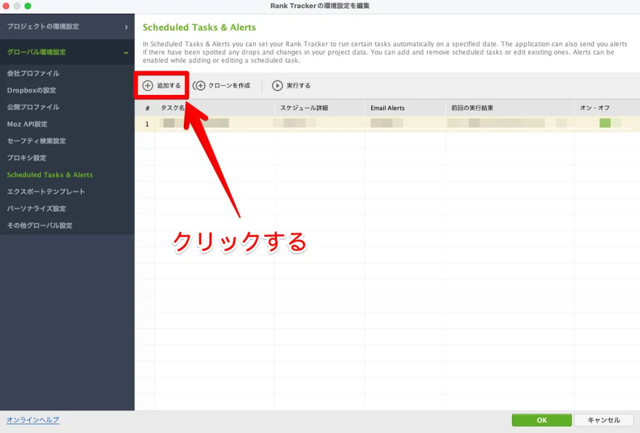
Task: Sort by 前回の実行結果 column header
Action: coord(510,107)
